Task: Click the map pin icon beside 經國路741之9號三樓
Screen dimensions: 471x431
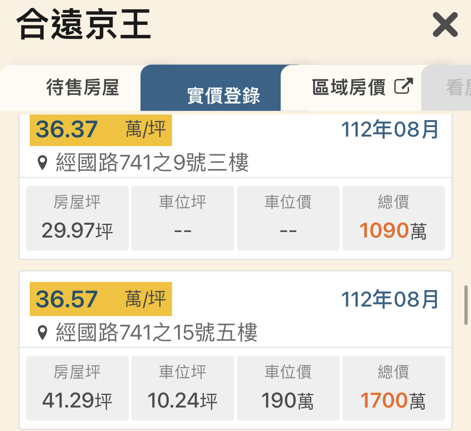Action: [x=43, y=163]
